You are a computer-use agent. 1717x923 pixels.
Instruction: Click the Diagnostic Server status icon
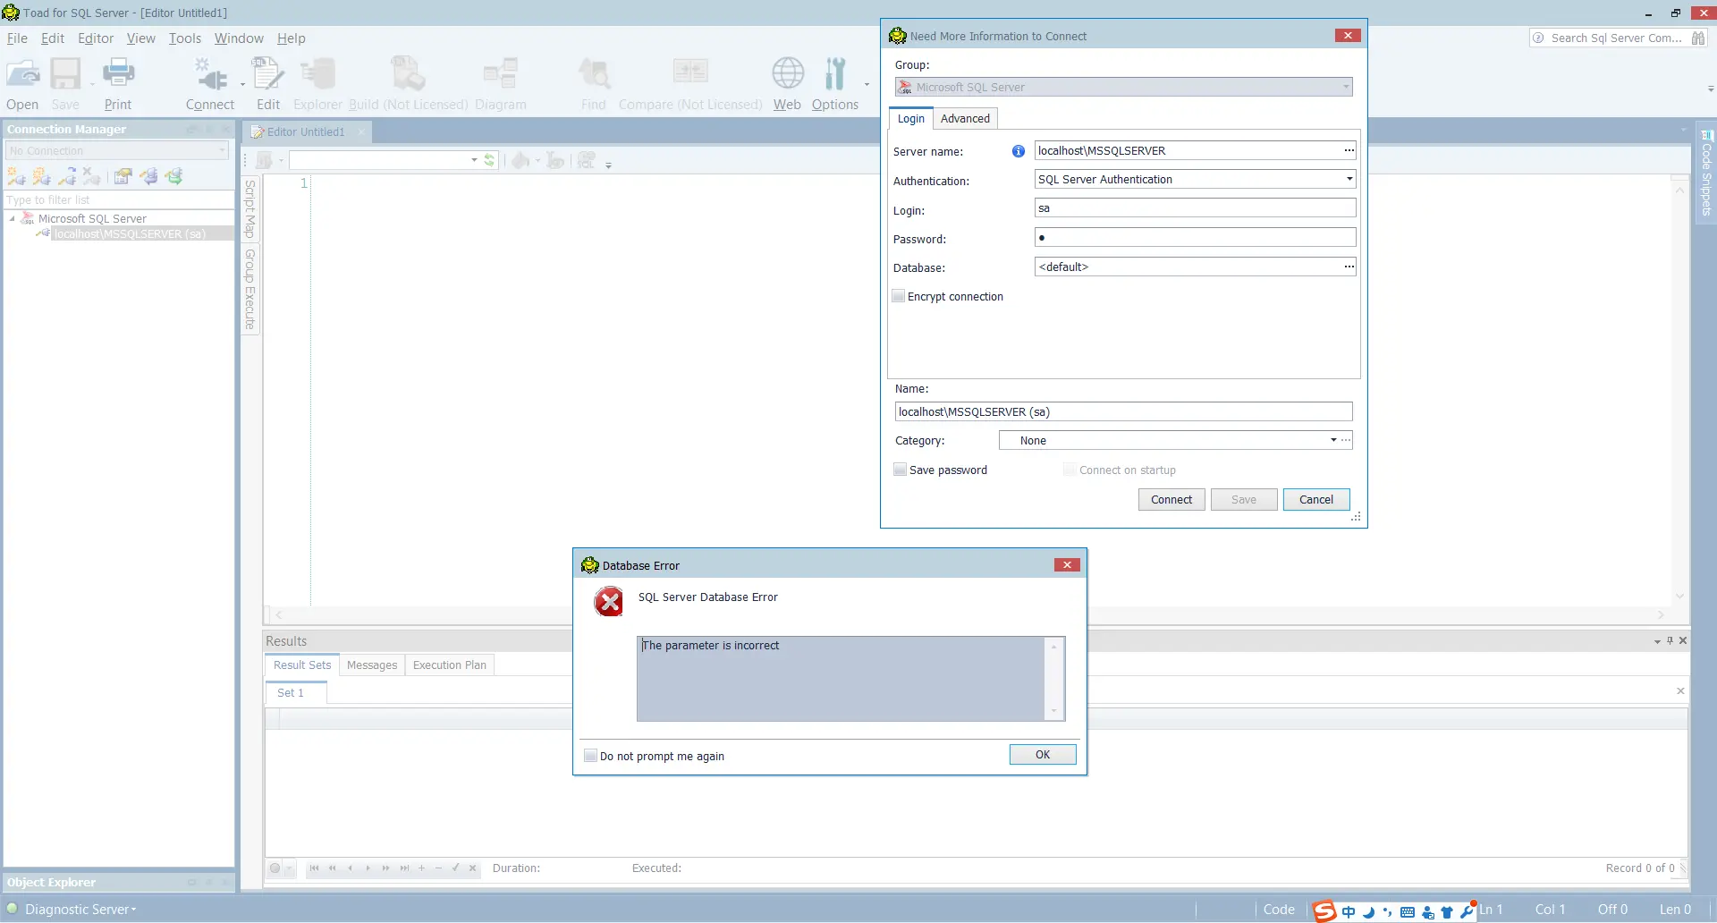[x=13, y=909]
